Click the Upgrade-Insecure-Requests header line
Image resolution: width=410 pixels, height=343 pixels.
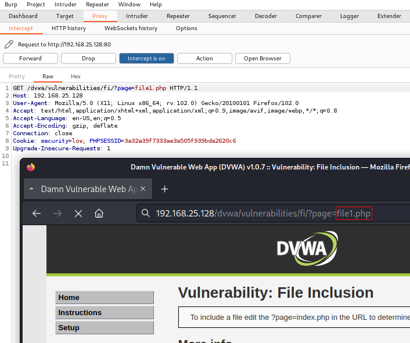pos(62,149)
